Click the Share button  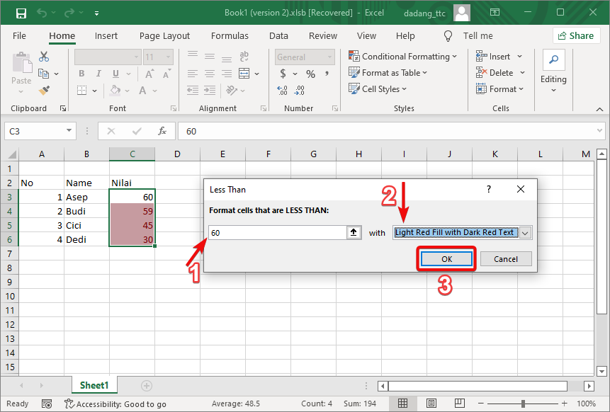click(576, 35)
